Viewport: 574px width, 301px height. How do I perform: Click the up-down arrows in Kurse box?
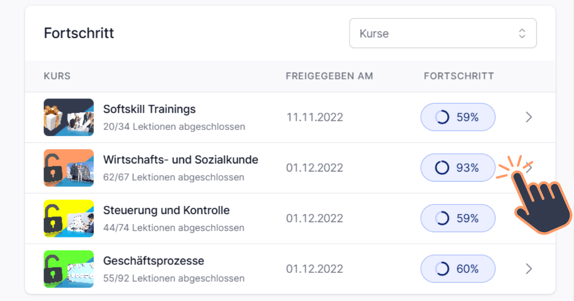click(x=522, y=33)
